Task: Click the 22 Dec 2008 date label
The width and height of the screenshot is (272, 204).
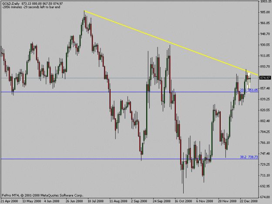Action: [249, 201]
